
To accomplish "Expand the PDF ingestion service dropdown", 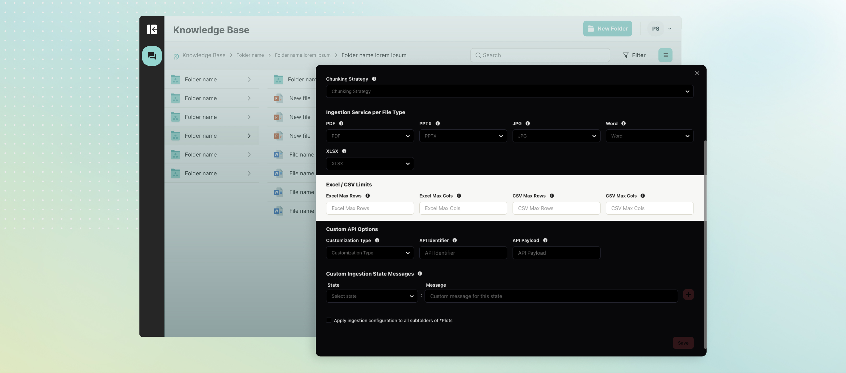I will pos(370,136).
